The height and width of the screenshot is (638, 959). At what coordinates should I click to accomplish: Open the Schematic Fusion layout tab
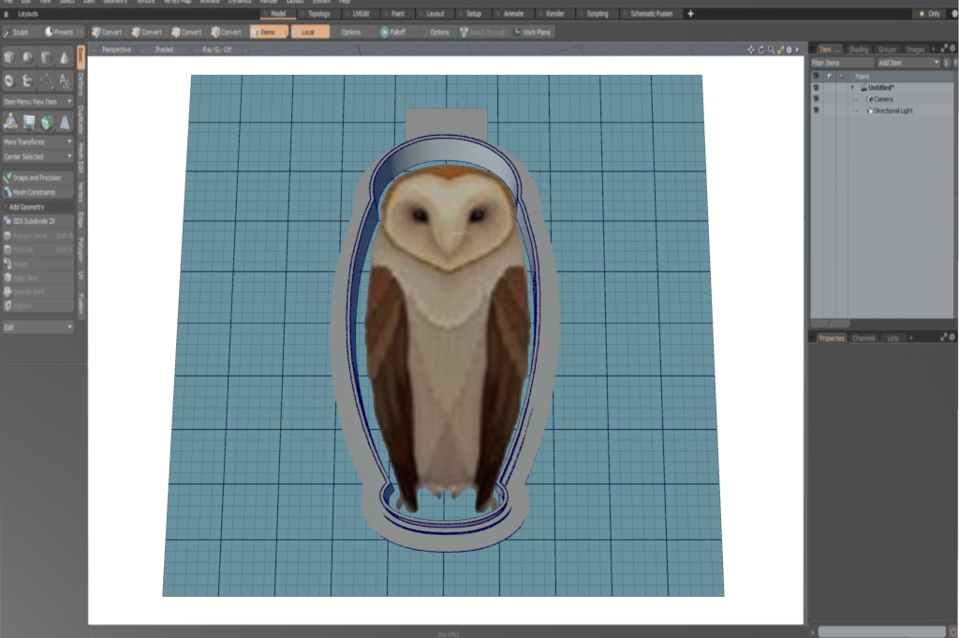(x=651, y=13)
